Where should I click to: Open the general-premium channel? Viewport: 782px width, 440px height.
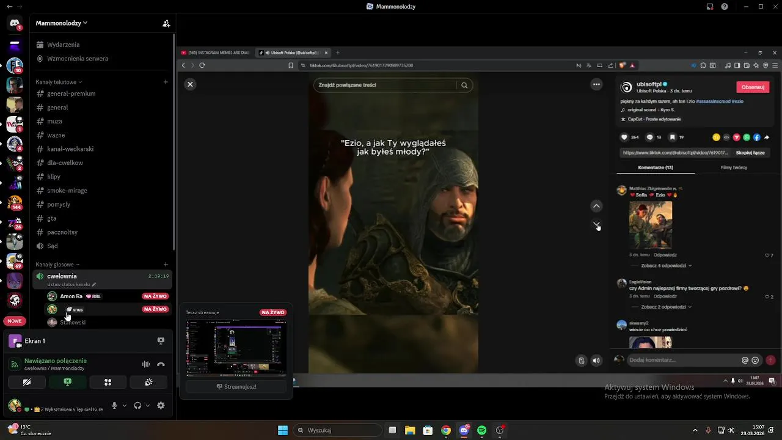pos(71,94)
